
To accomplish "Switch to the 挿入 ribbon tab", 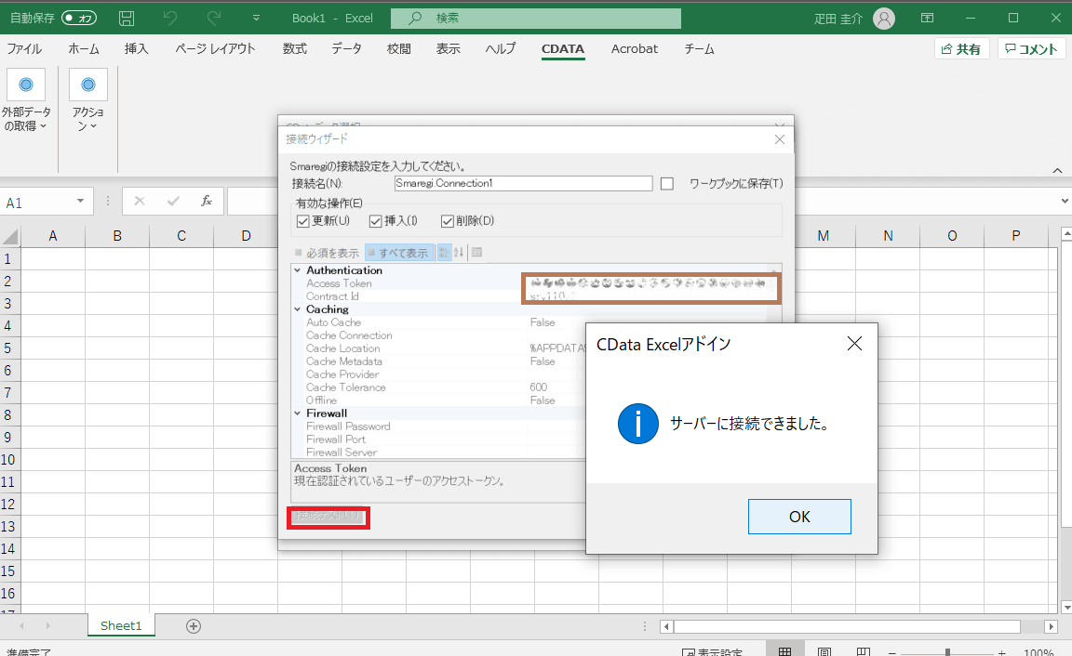I will (136, 49).
